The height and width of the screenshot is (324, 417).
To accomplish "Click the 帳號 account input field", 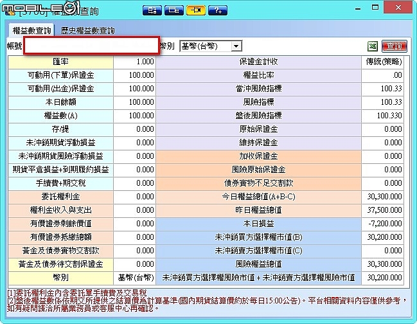I will (x=91, y=46).
